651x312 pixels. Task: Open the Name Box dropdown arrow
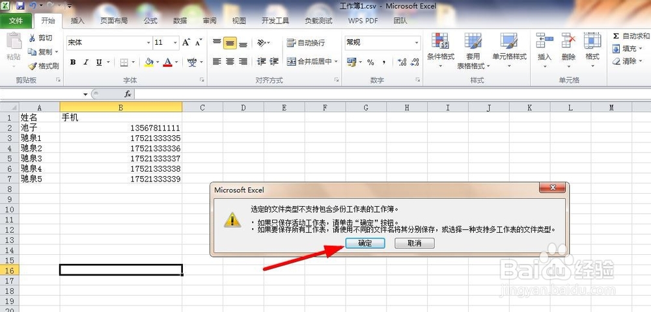coord(85,94)
